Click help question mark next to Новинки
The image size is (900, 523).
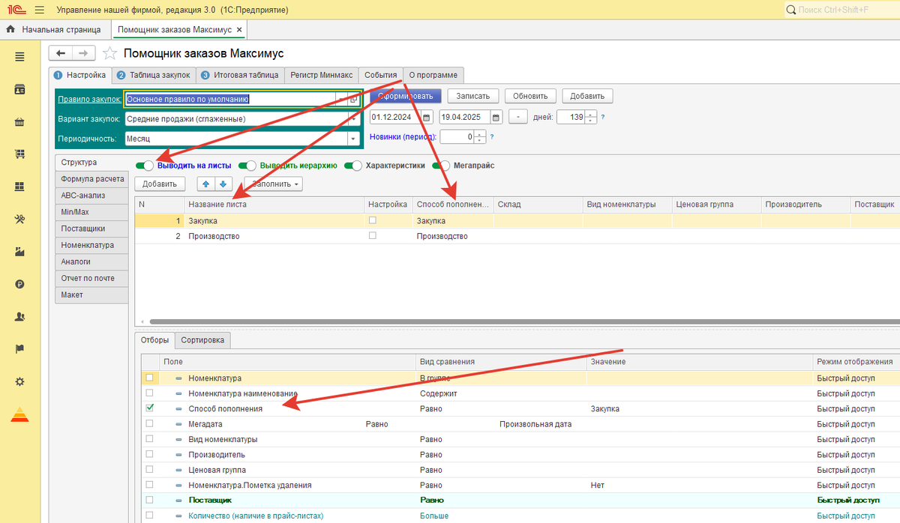[x=492, y=136]
